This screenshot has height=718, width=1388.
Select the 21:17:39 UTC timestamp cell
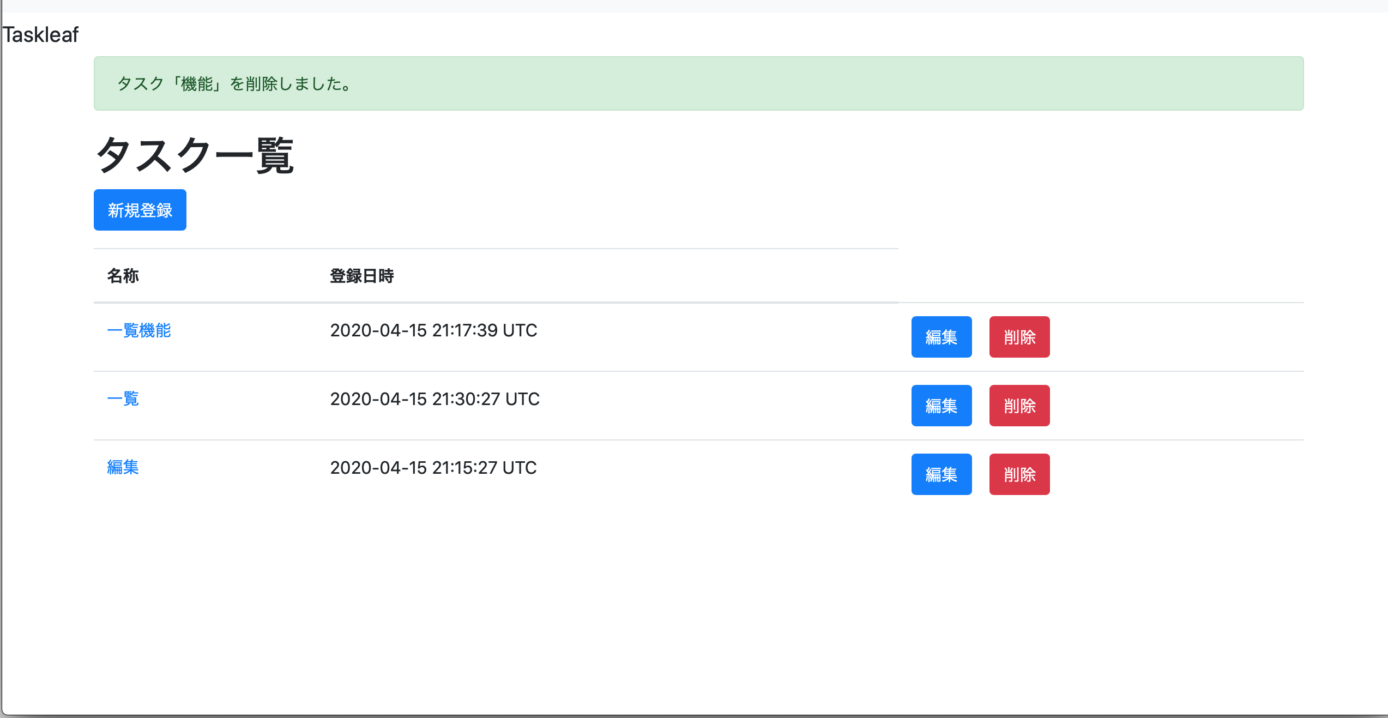coord(433,330)
